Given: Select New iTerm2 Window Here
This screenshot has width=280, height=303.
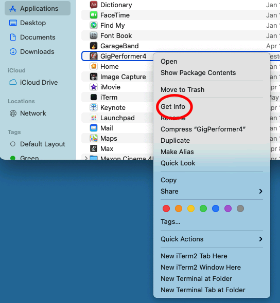Looking at the screenshot, I should (201, 268).
